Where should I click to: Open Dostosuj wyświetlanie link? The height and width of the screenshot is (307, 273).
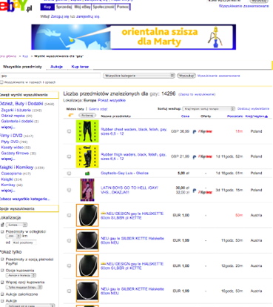click(253, 109)
